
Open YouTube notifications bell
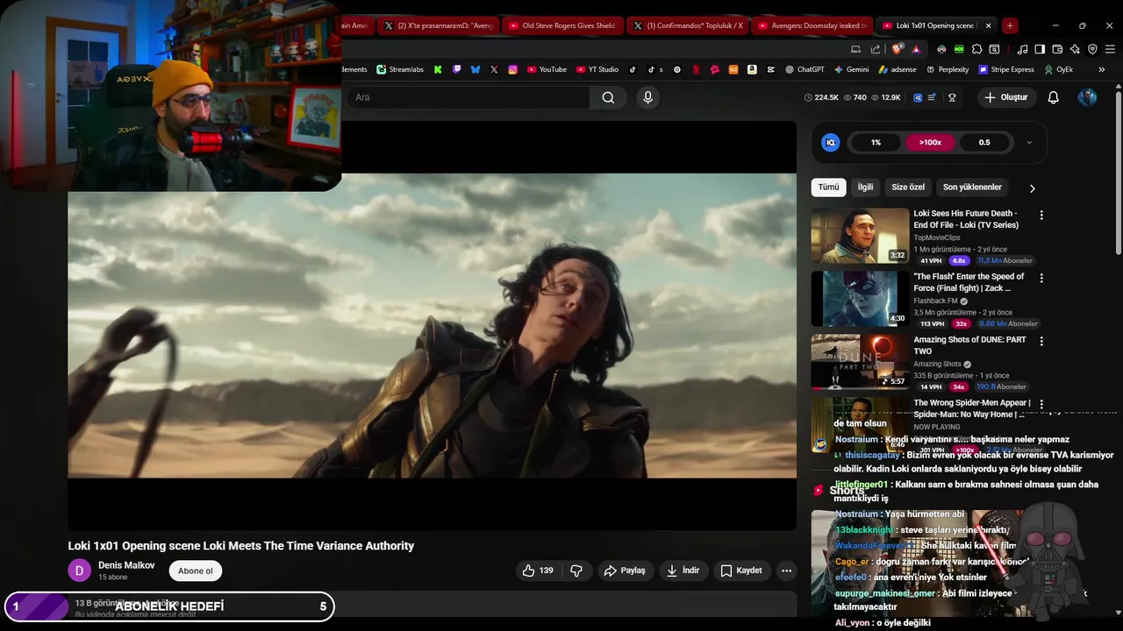coord(1054,97)
